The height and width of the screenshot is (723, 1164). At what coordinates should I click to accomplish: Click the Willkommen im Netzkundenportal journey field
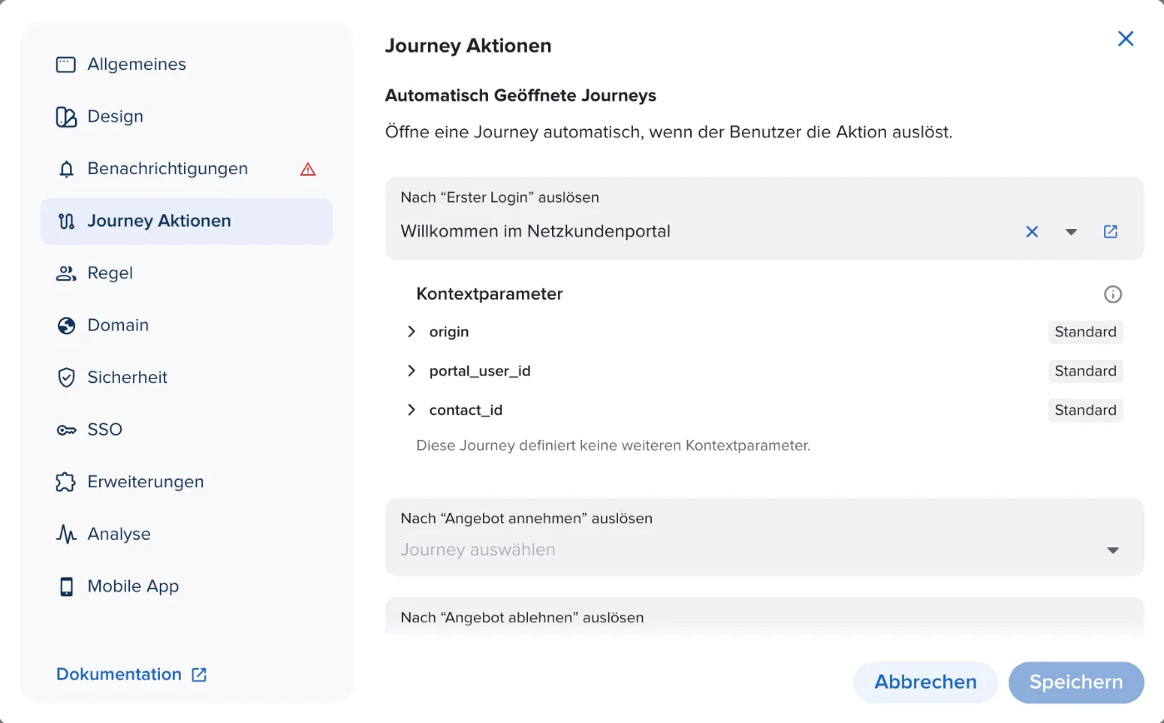[x=764, y=219]
